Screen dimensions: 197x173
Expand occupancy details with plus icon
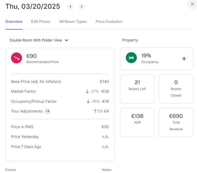tap(184, 59)
